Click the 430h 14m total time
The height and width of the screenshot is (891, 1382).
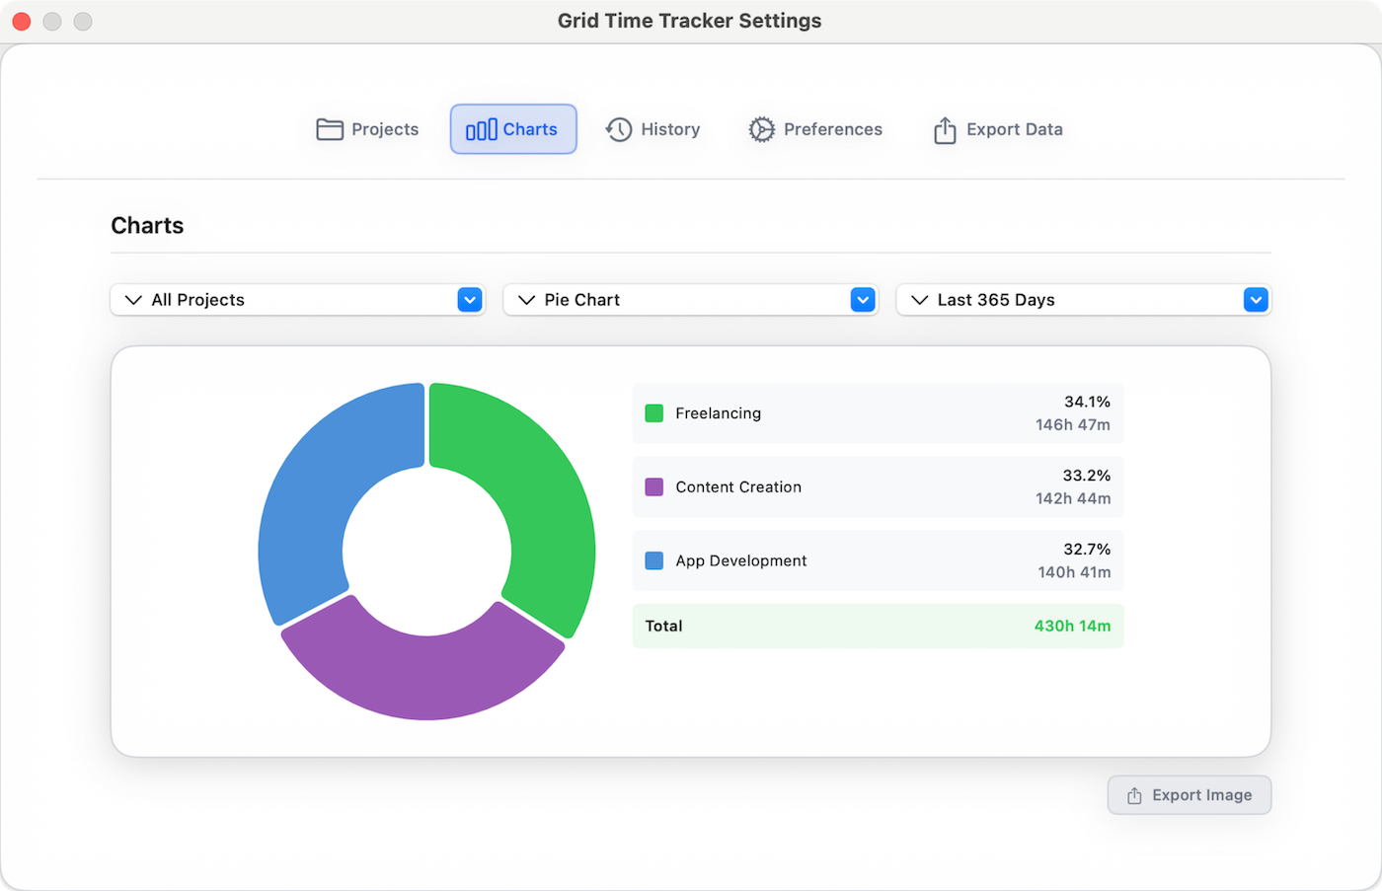coord(1072,626)
